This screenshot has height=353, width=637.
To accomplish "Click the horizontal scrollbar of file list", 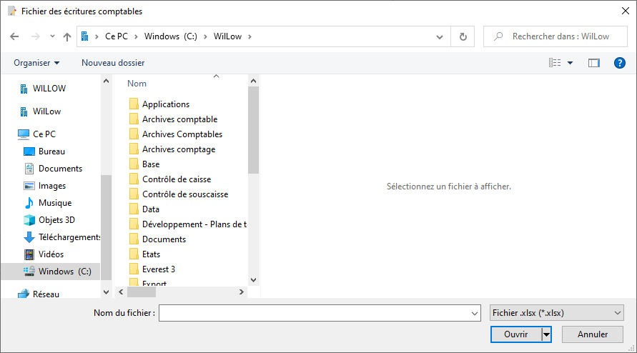I will click(x=181, y=292).
